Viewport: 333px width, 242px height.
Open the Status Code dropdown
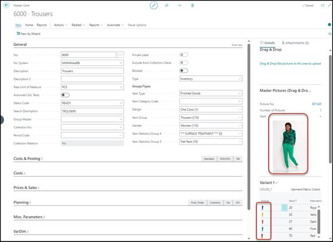click(92, 103)
